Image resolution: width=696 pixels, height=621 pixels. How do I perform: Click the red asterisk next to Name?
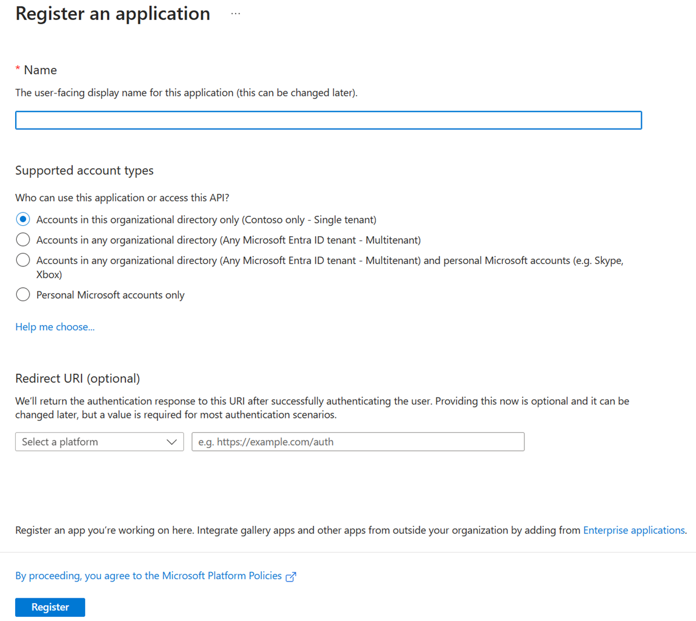coord(18,69)
